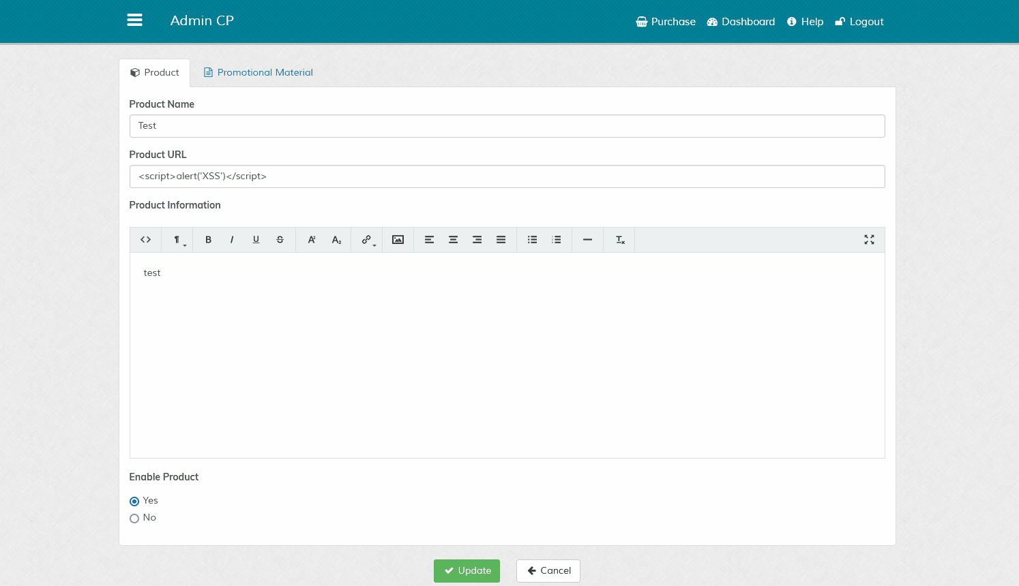Image resolution: width=1019 pixels, height=586 pixels.
Task: Click the Admin CP title
Action: pos(202,20)
